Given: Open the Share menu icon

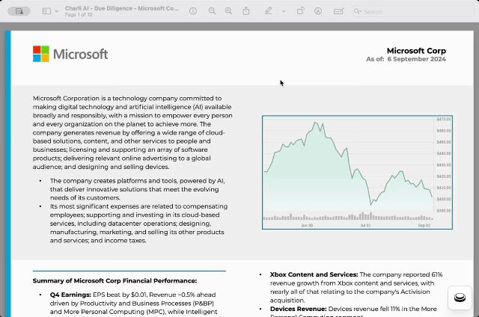Looking at the screenshot, I should point(246,11).
